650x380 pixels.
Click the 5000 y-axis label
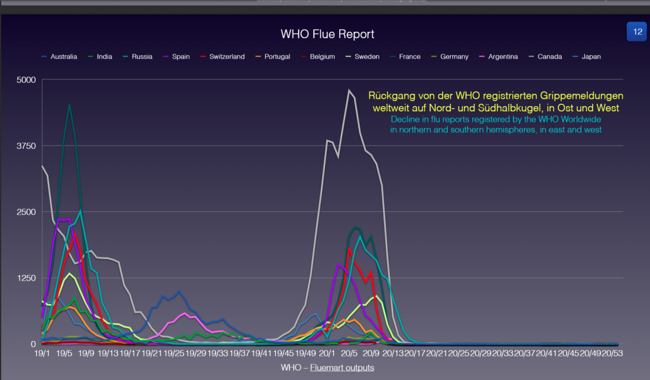tap(27, 80)
